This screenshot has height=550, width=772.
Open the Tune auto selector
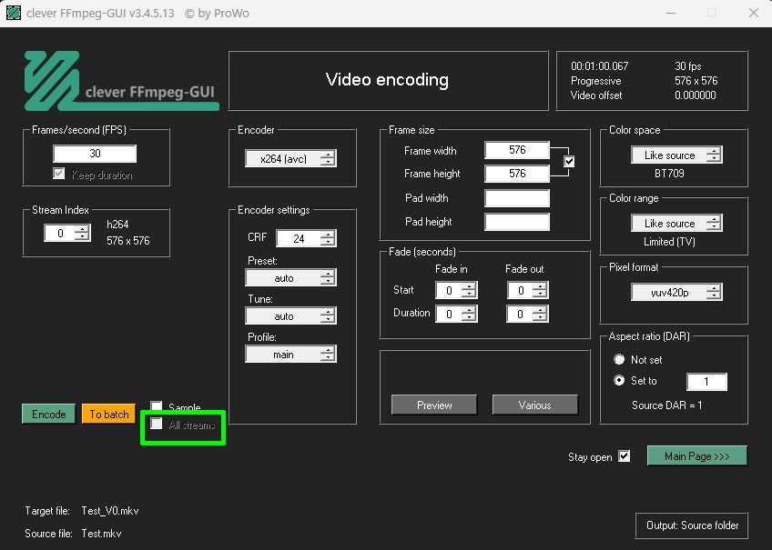pyautogui.click(x=291, y=316)
